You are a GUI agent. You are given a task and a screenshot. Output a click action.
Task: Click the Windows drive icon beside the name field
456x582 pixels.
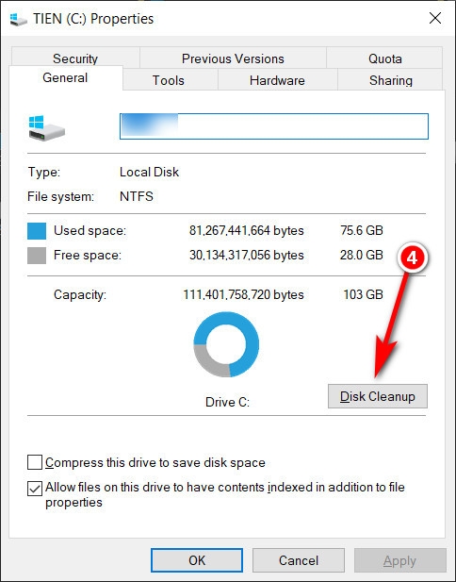click(47, 127)
